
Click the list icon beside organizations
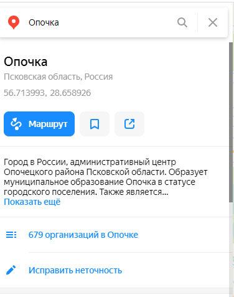(11, 235)
